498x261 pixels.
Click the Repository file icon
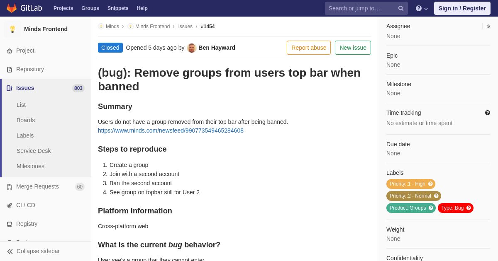[x=10, y=70]
